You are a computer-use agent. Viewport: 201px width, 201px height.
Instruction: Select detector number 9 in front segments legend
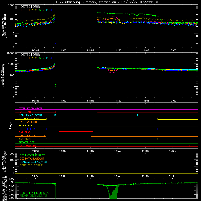pos(51,10)
